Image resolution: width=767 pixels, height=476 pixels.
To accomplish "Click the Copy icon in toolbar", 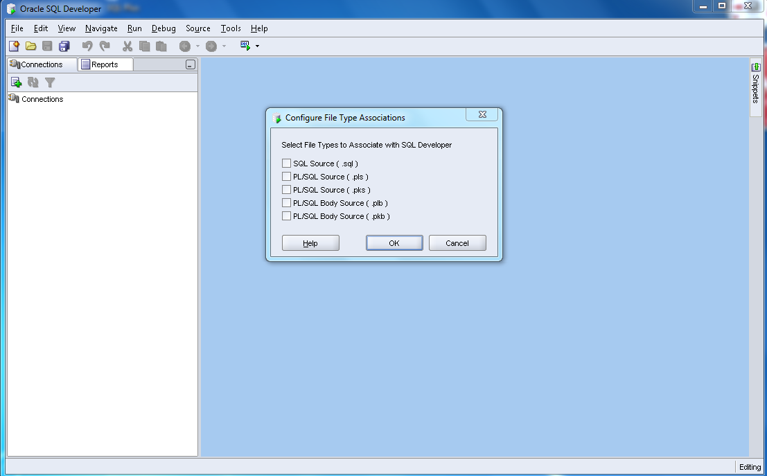I will [144, 46].
